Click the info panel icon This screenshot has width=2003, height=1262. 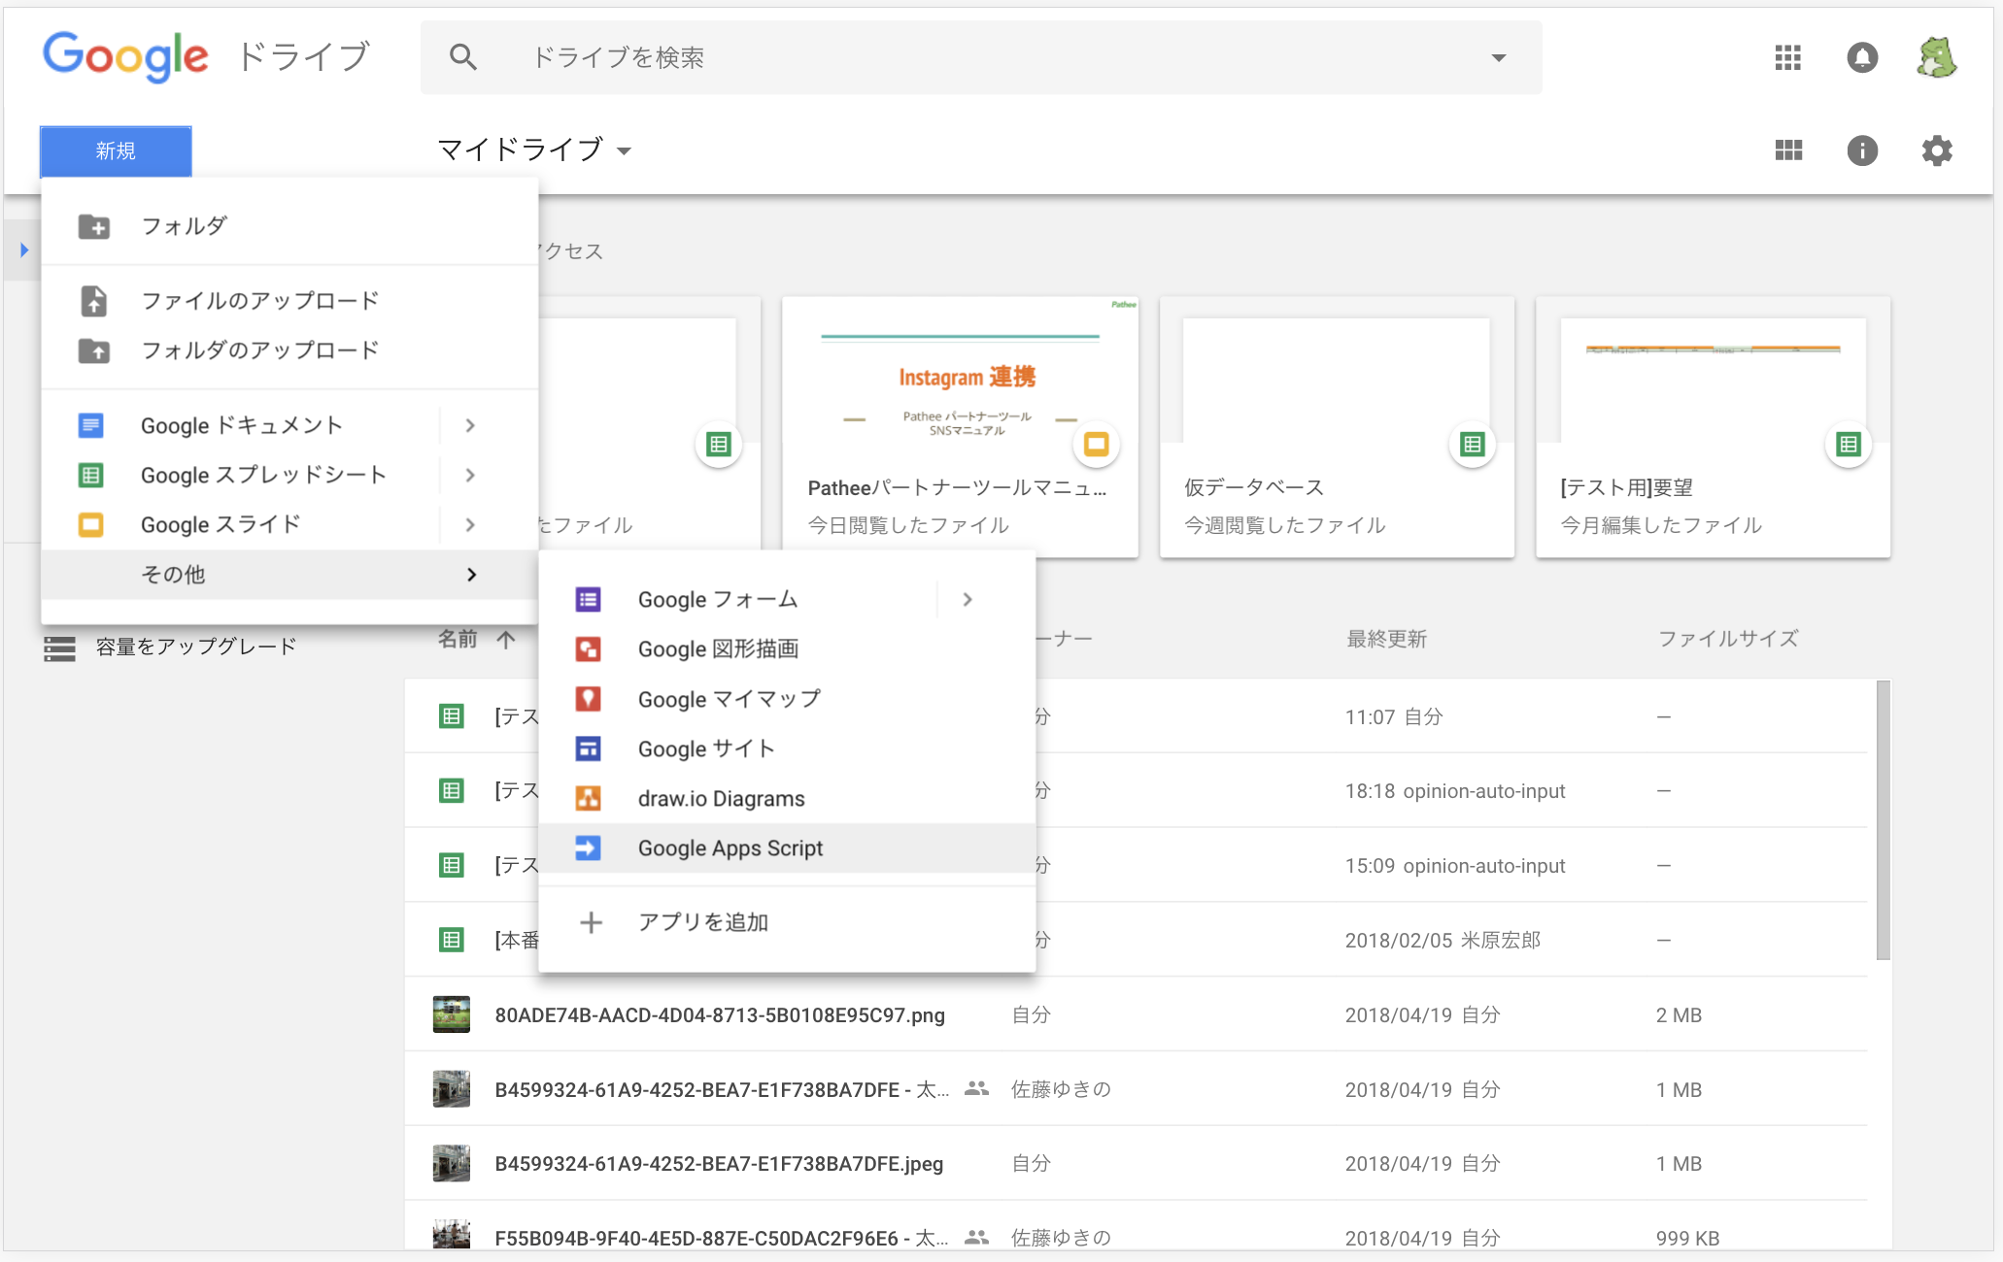pyautogui.click(x=1862, y=150)
